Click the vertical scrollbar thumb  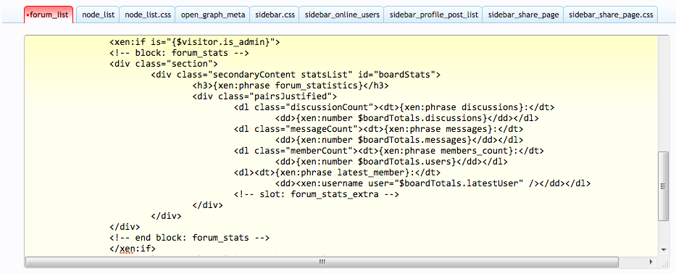664,186
